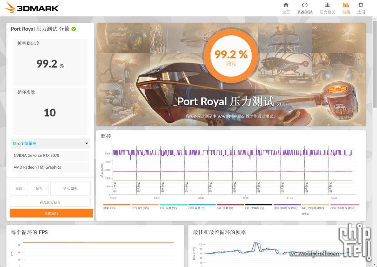Expand the AMD Radeon(TM) Graphics entry
Image resolution: width=377 pixels, height=267 pixels.
(x=50, y=167)
